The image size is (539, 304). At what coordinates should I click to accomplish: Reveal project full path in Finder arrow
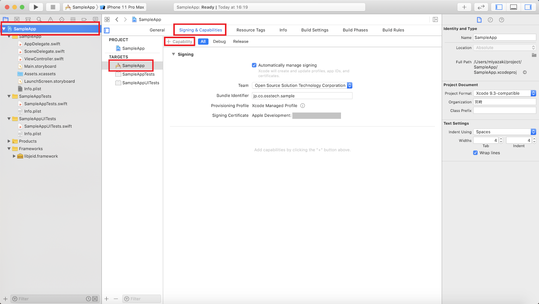525,72
